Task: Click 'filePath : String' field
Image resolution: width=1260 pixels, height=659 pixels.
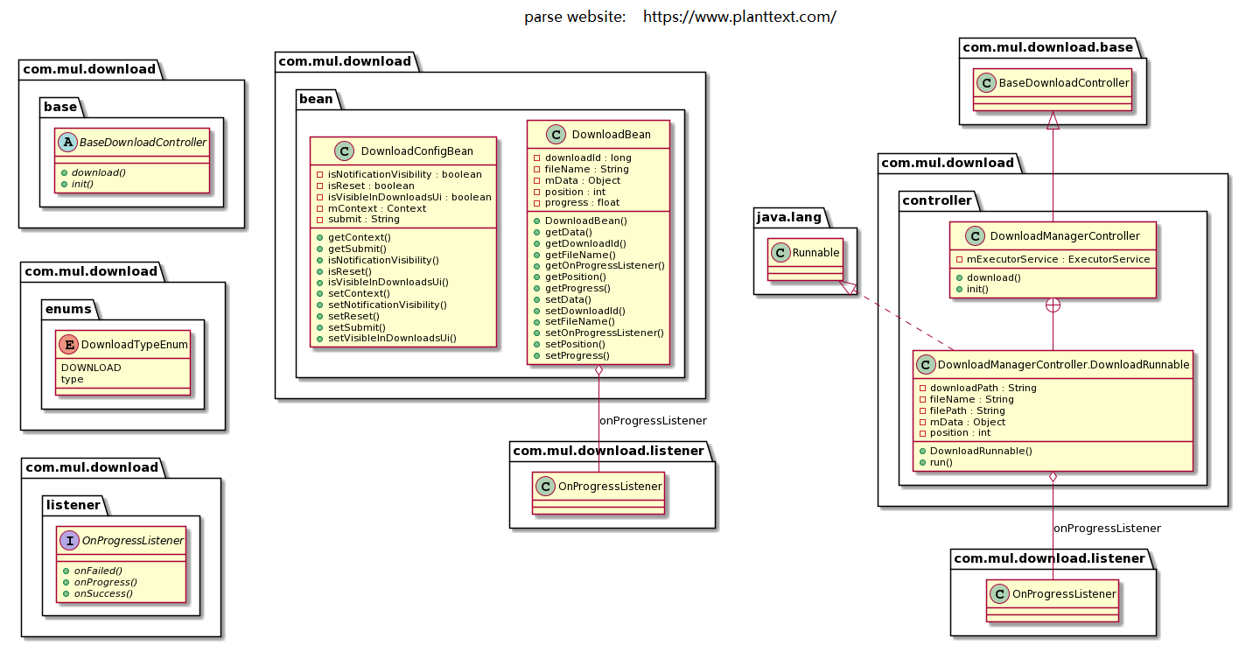Action: pyautogui.click(x=968, y=410)
